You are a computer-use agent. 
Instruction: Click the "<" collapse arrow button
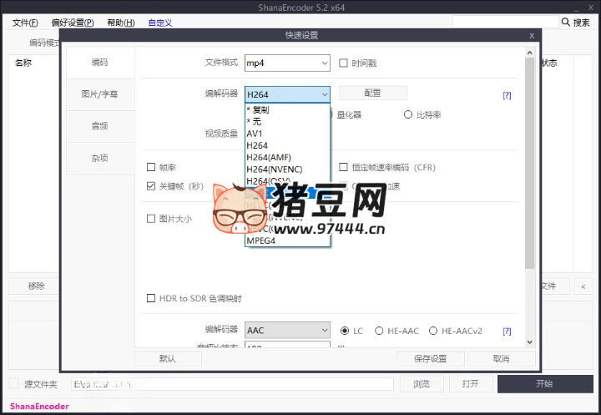(583, 286)
